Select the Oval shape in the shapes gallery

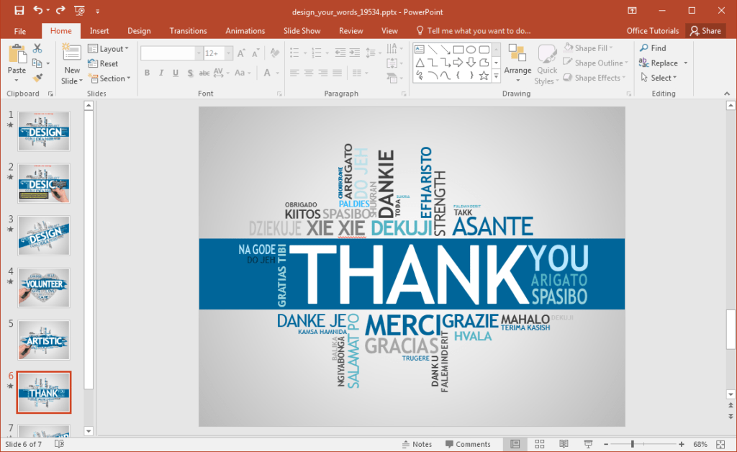point(471,50)
